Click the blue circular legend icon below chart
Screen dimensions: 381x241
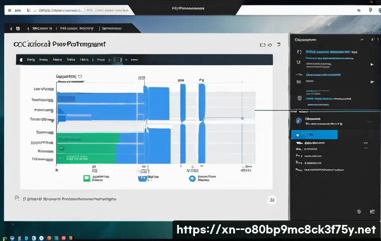click(192, 178)
